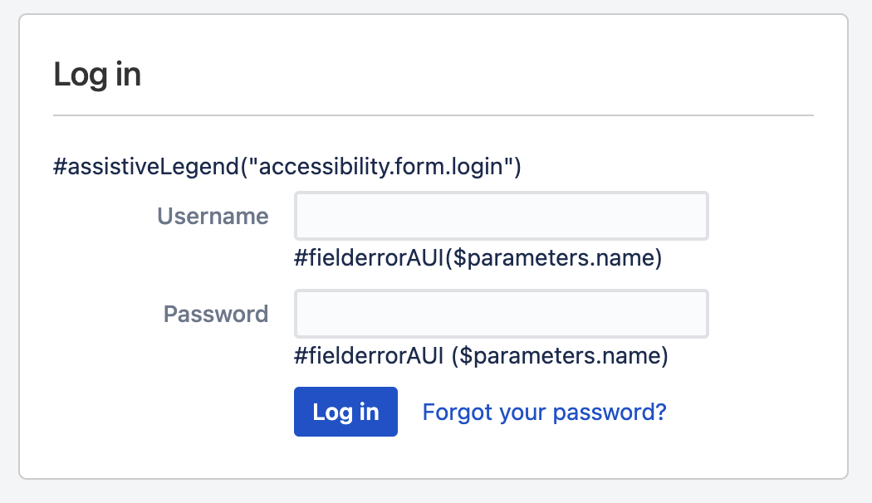872x503 pixels.
Task: Click the Password field label
Action: [x=216, y=314]
